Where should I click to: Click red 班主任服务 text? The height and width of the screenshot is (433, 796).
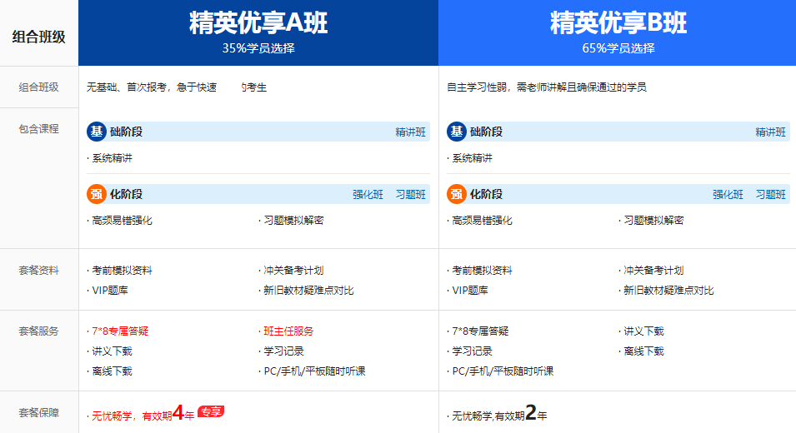[x=288, y=331]
